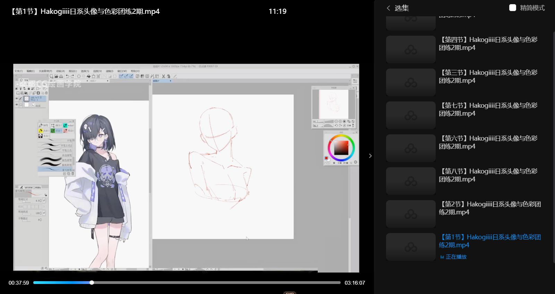Image resolution: width=555 pixels, height=294 pixels.
Task: Open 图层(L) menu in the paint app
Action: click(x=72, y=71)
